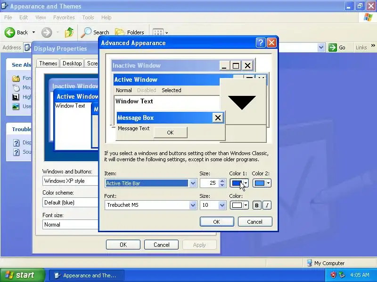The image size is (377, 282).
Task: Click the User Account Picture icon
Action: (x=16, y=106)
